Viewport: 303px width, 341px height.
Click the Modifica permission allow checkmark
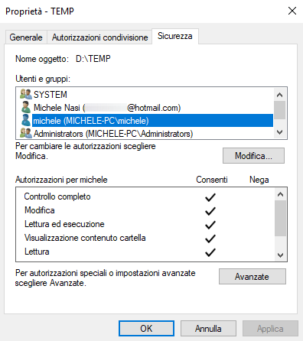coord(210,211)
